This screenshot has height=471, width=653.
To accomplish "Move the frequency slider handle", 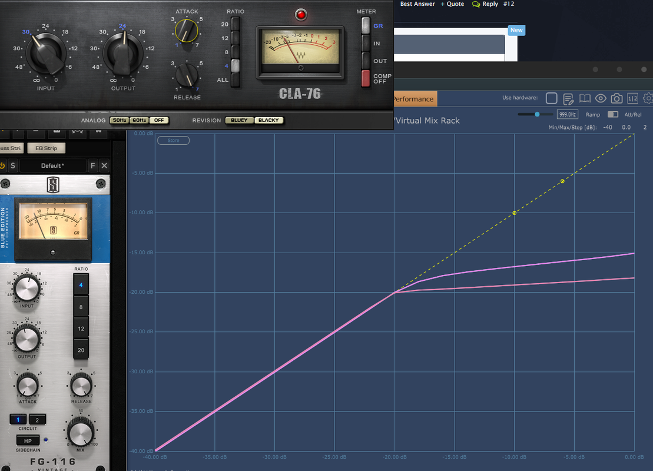I will click(537, 114).
